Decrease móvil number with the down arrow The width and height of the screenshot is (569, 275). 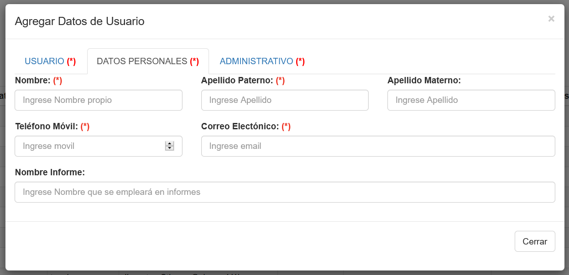point(170,148)
